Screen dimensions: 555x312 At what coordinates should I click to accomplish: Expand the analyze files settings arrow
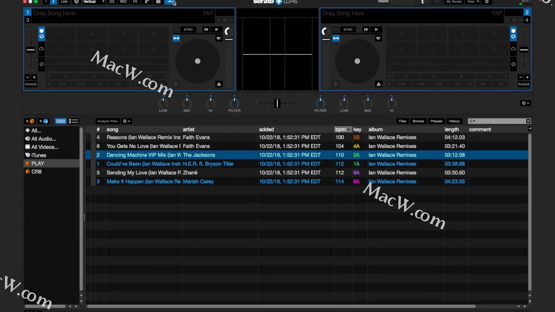tap(129, 121)
